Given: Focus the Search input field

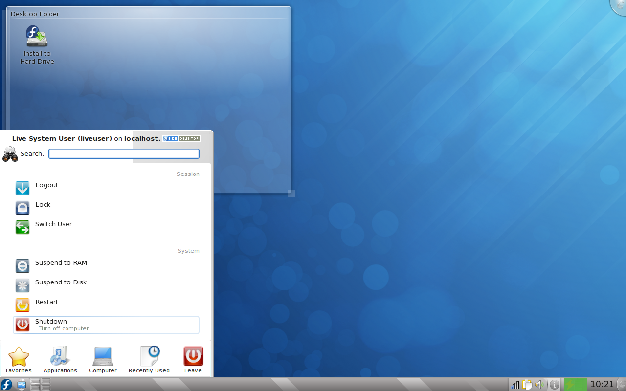Looking at the screenshot, I should pos(124,153).
